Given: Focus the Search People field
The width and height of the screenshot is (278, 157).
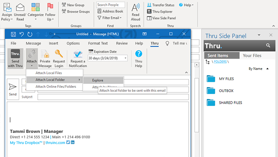Looking at the screenshot, I should [x=111, y=5].
